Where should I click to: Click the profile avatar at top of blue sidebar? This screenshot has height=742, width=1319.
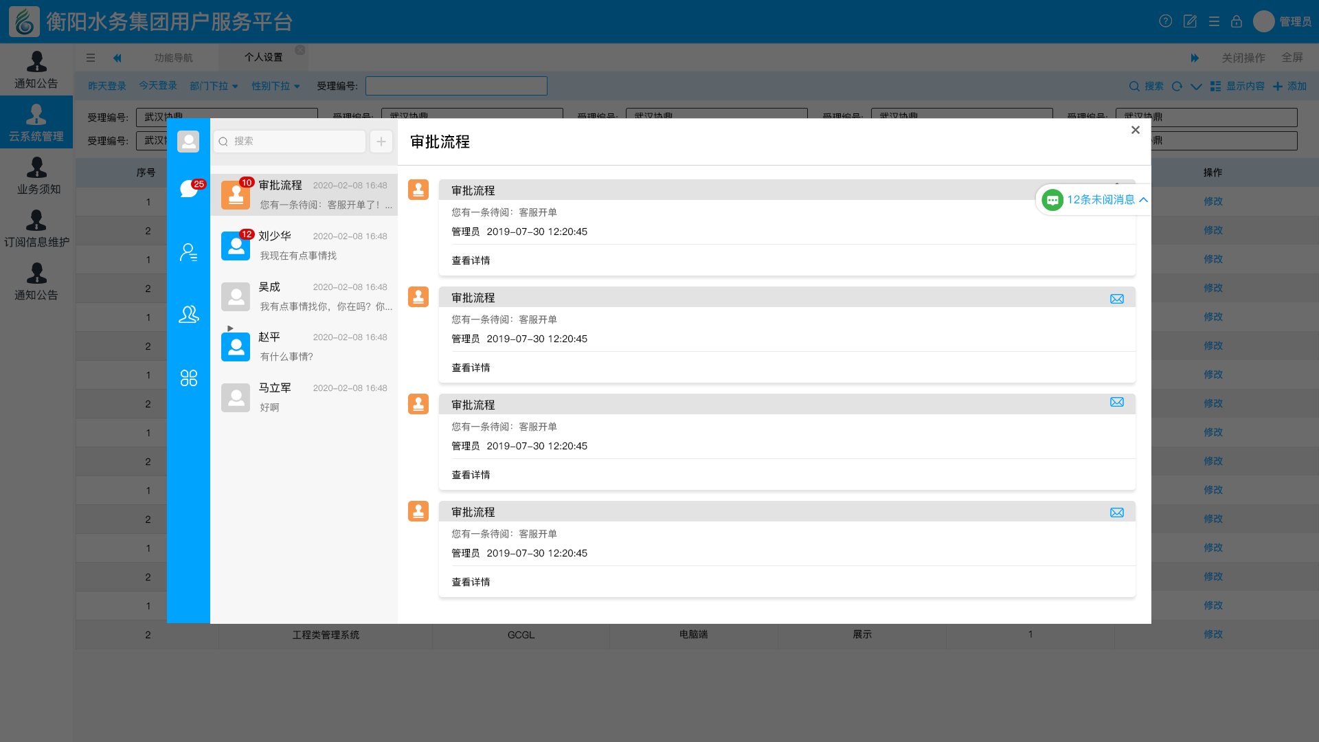point(188,141)
